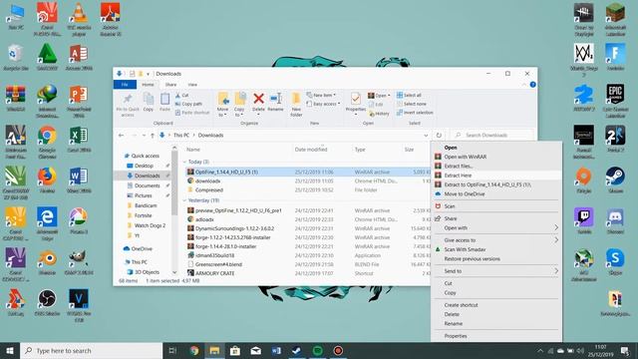Screen dimensions: 638x359
Task: Open the Discord desktop shortcut
Action: pyautogui.click(x=615, y=221)
